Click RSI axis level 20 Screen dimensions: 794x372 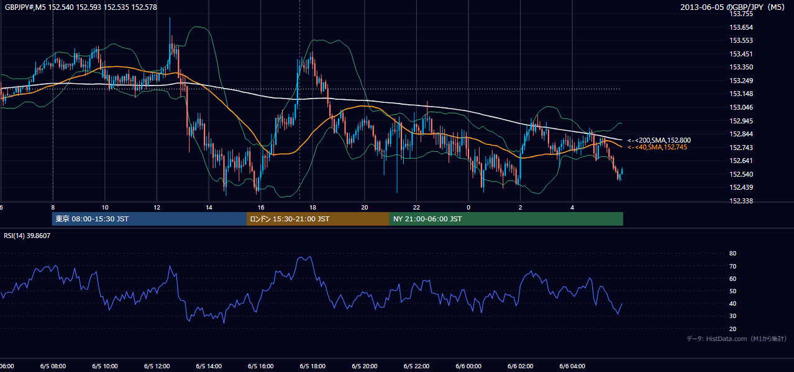(x=733, y=329)
